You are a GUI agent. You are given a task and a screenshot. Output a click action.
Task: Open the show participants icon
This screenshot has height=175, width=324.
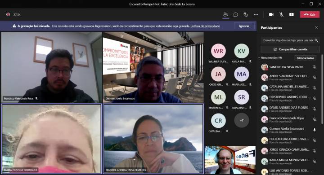pyautogui.click(x=225, y=14)
